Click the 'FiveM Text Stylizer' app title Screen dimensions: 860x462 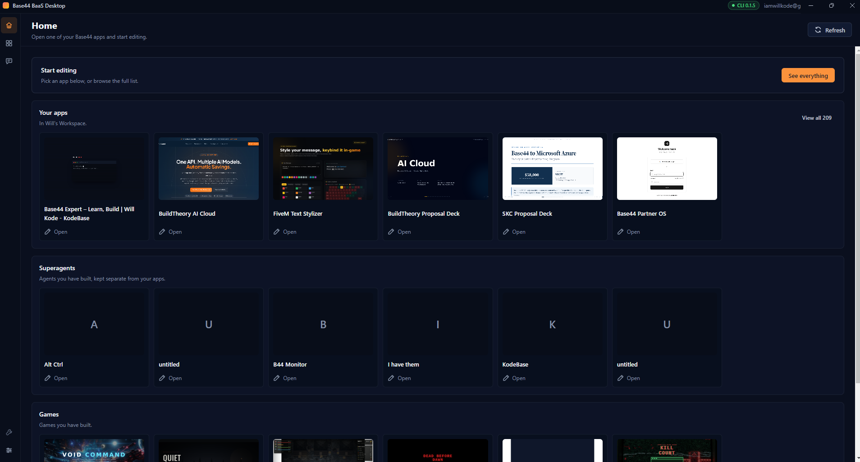tap(298, 213)
